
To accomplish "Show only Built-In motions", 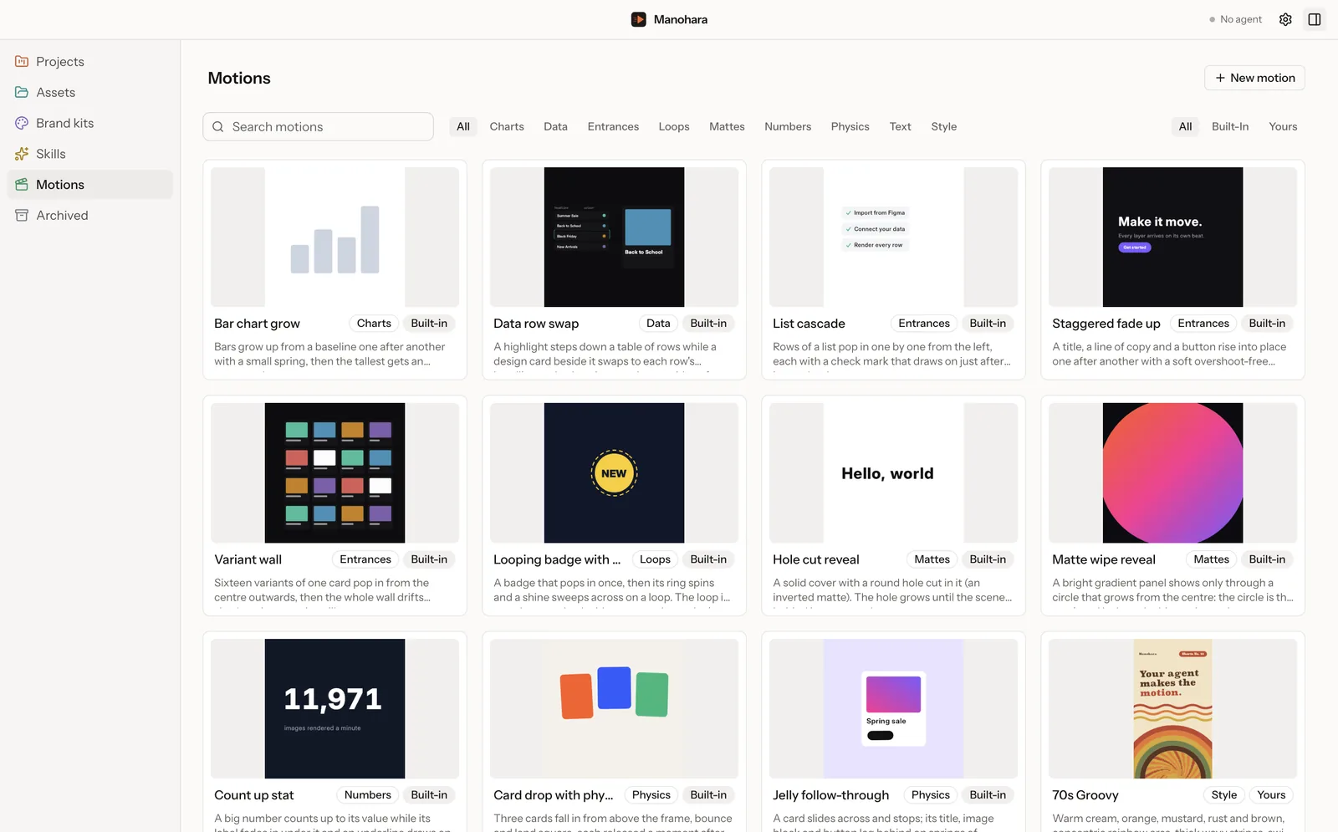I will (x=1230, y=127).
